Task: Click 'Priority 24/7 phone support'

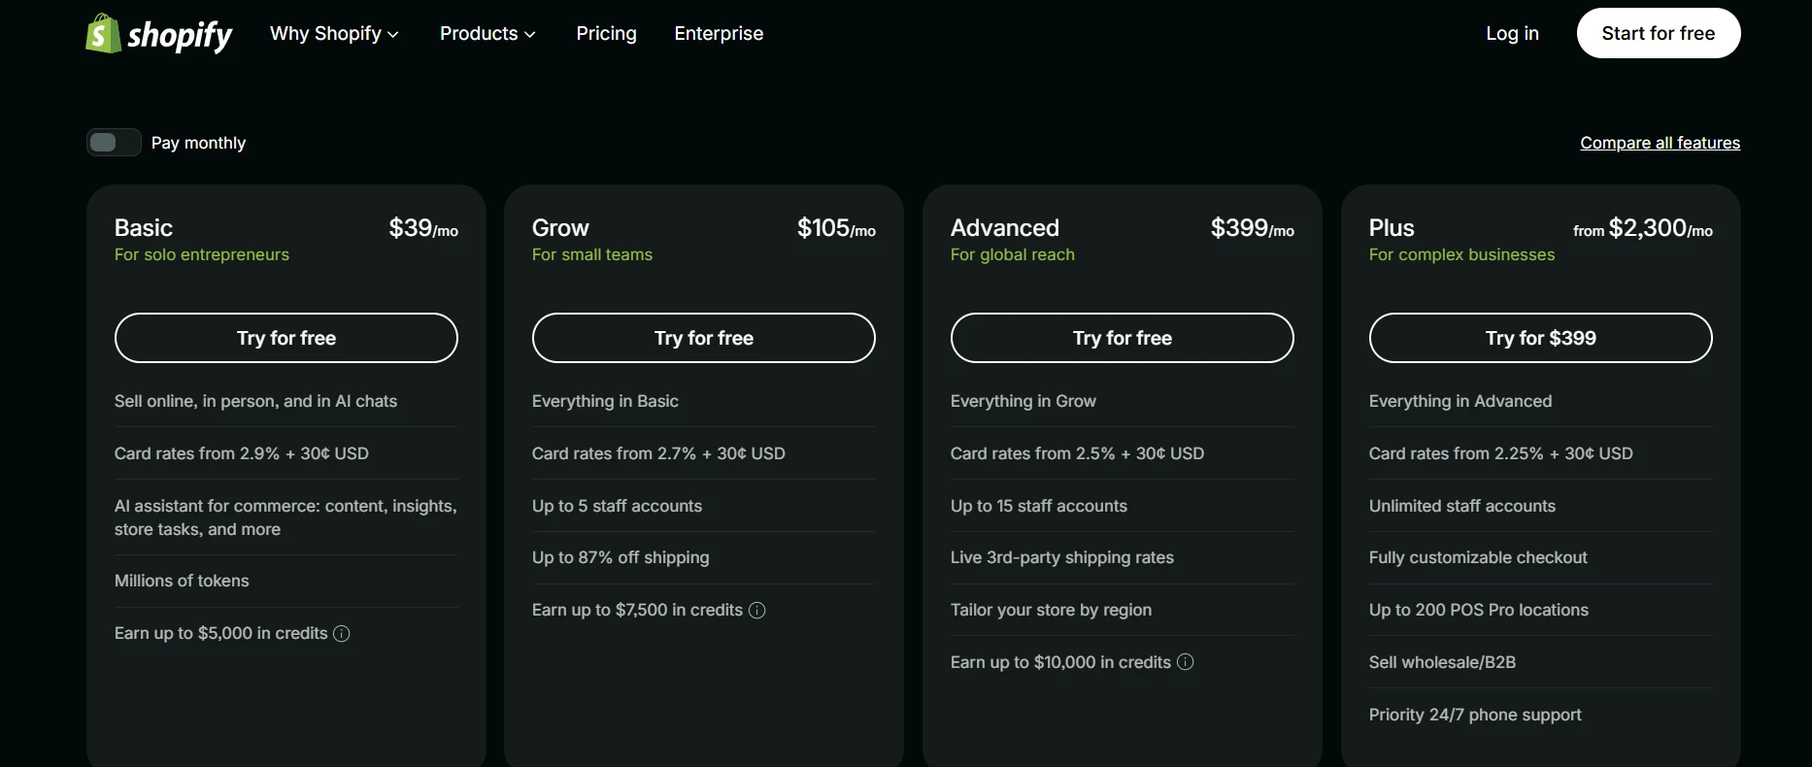Action: (x=1475, y=715)
